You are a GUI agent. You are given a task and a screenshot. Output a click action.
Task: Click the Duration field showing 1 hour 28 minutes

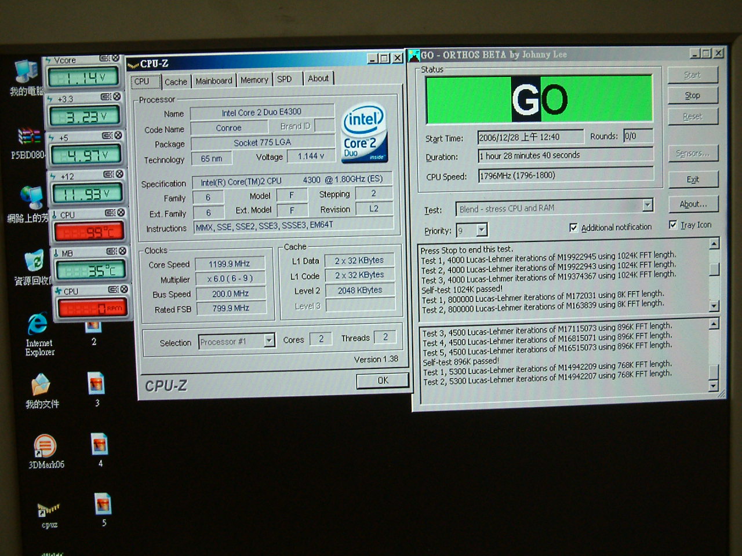tap(566, 155)
